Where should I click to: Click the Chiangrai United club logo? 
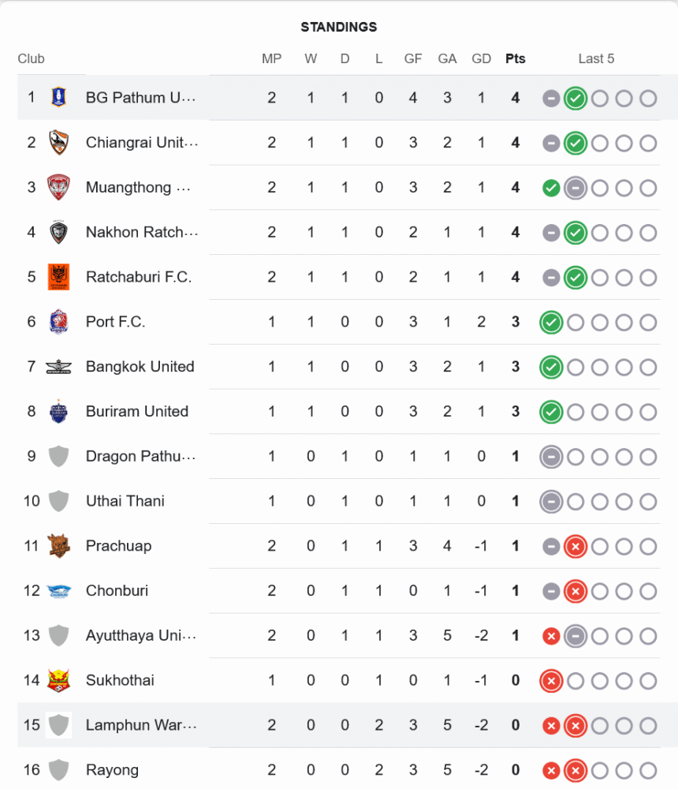[58, 143]
